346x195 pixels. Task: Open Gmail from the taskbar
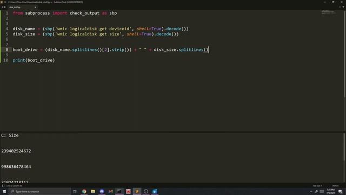click(110, 191)
